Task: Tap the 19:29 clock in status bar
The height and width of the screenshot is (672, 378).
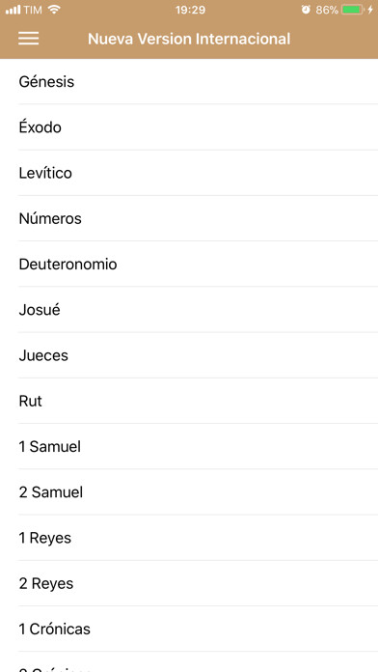Action: tap(190, 10)
